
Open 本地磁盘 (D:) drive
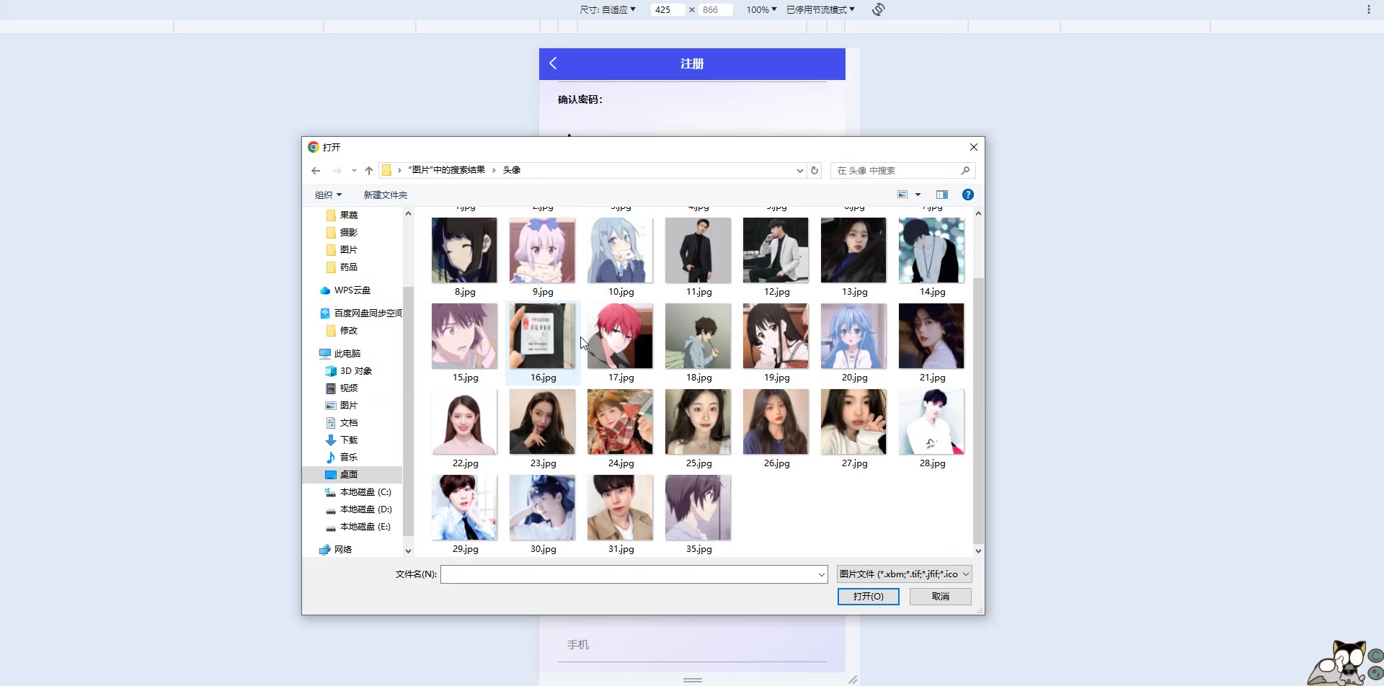(x=358, y=509)
